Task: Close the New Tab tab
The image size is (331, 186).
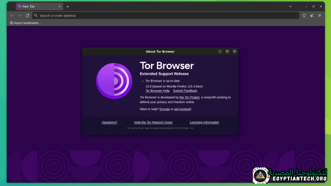Action: click(x=60, y=7)
